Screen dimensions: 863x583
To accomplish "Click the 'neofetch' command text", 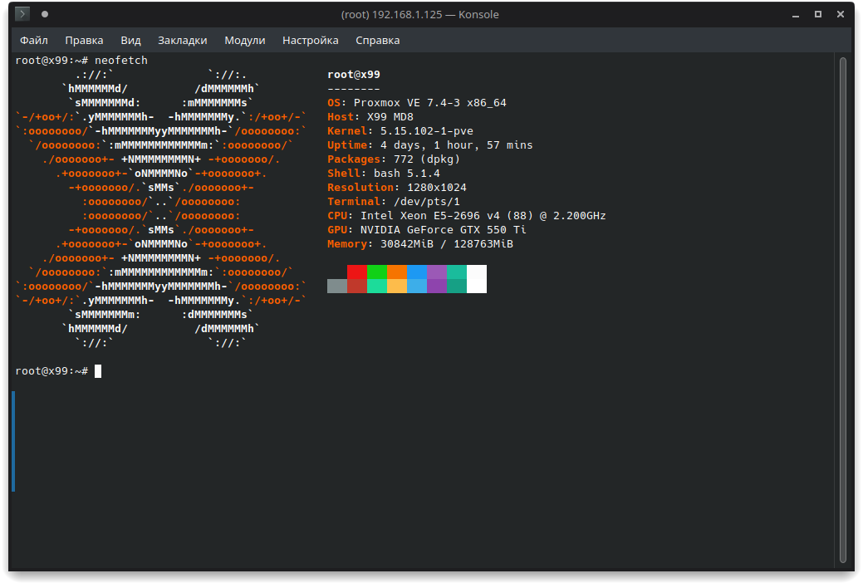I will pos(121,61).
